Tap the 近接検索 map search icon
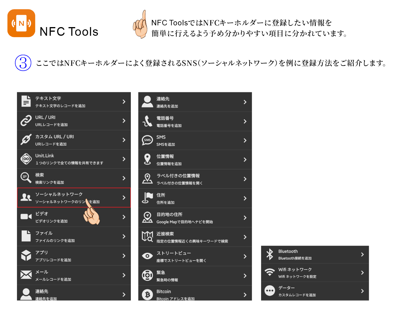 [147, 237]
